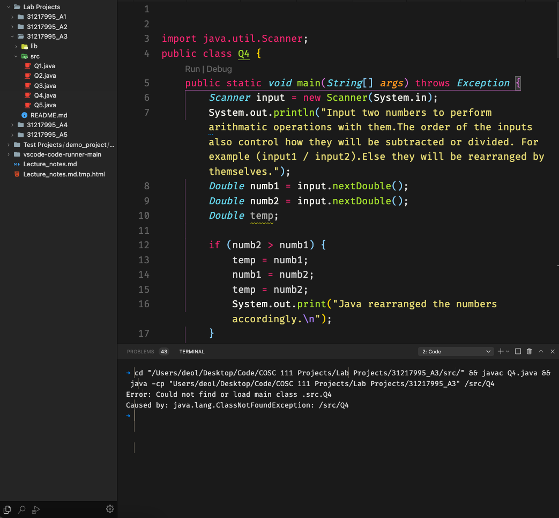Viewport: 559px width, 518px height.
Task: Open Lecture_notes.md file
Action: (50, 164)
